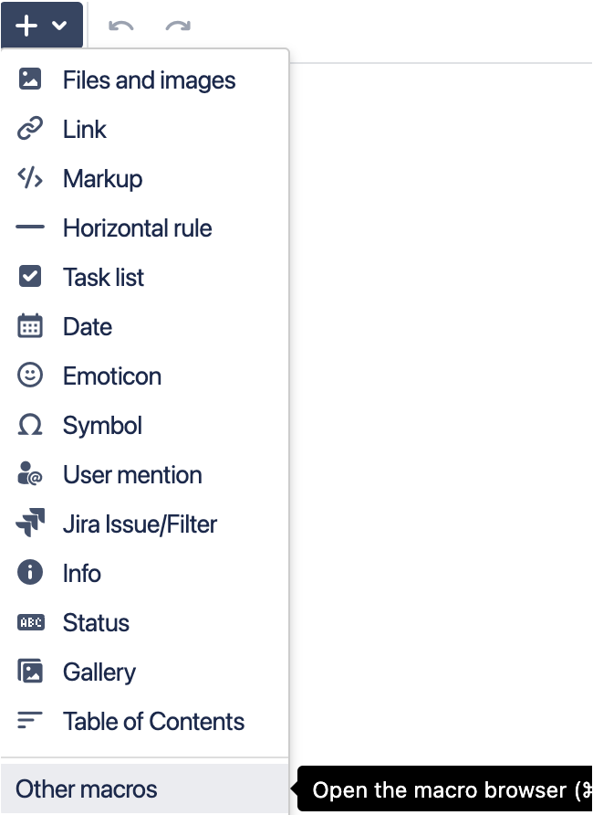Click the Gallery image icon
The width and height of the screenshot is (593, 815).
click(x=30, y=672)
